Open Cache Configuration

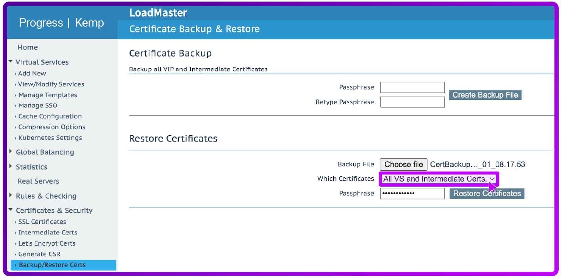(x=50, y=116)
